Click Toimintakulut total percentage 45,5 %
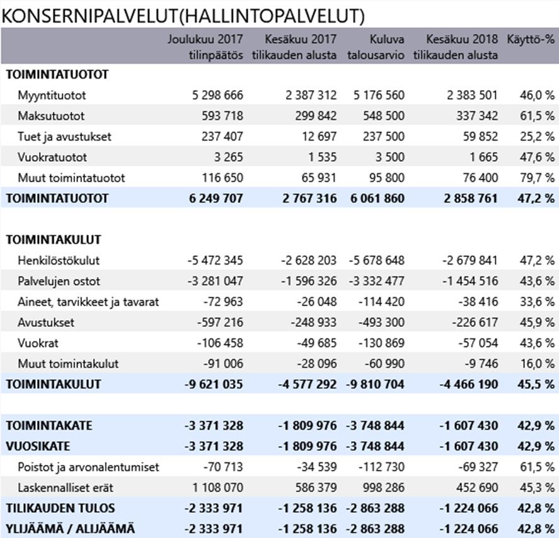This screenshot has width=559, height=538. (536, 384)
